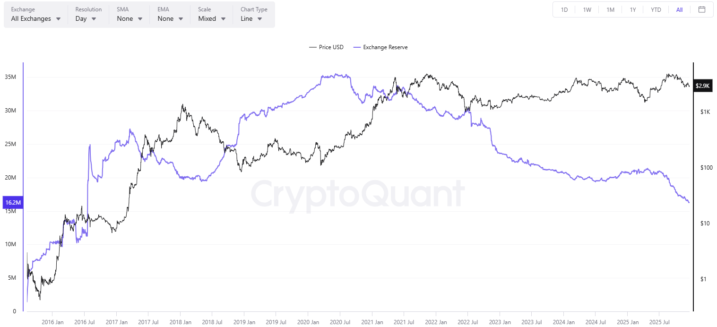Click the Exchange dropdown chevron arrow
This screenshot has width=717, height=327.
58,18
